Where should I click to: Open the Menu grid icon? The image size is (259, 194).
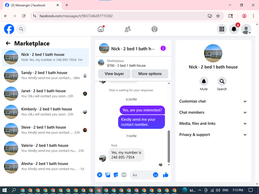(222, 29)
